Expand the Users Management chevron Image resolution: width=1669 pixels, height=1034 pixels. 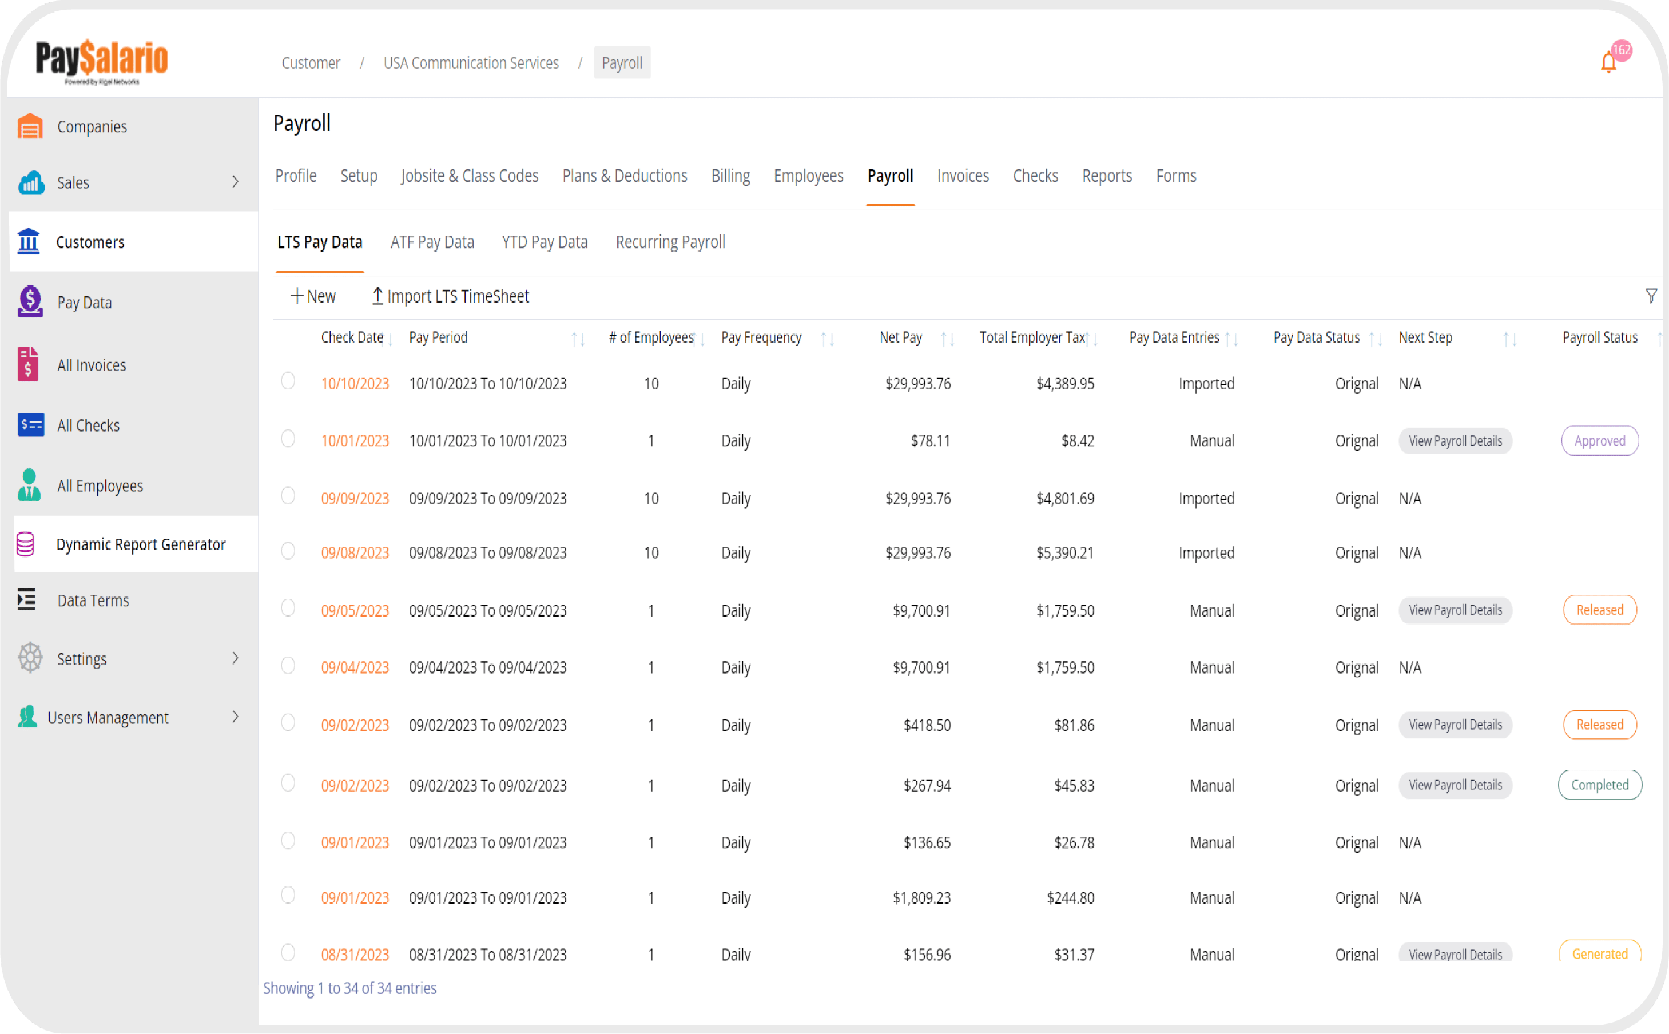pyautogui.click(x=235, y=717)
